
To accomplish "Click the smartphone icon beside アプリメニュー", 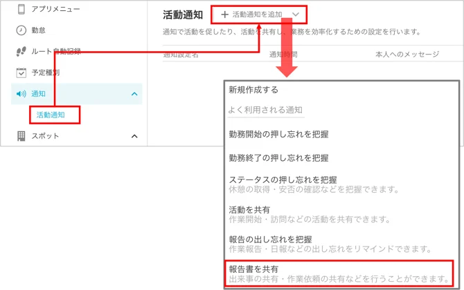I will click(21, 9).
